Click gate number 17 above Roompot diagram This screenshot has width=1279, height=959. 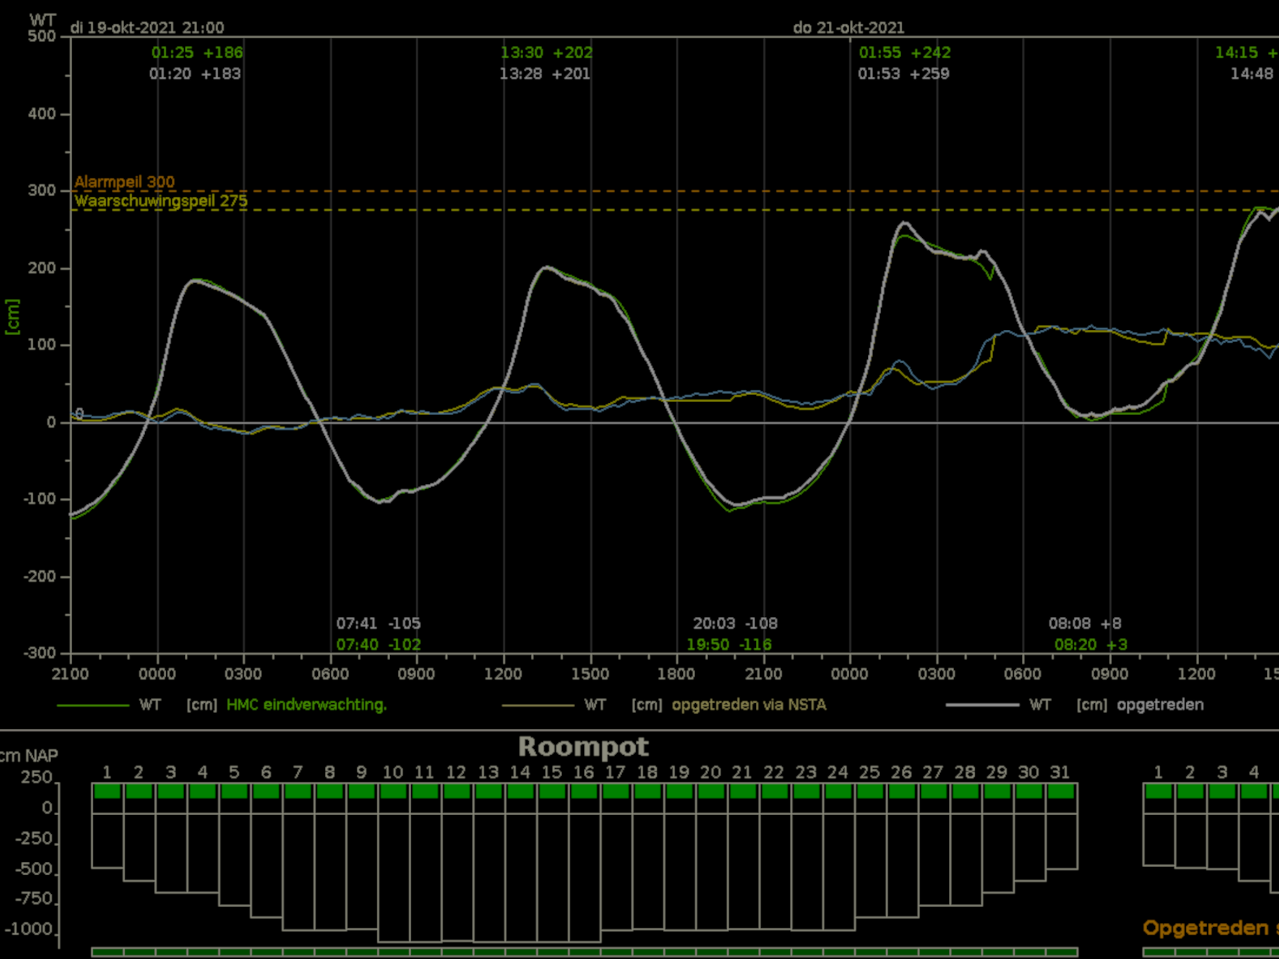coord(615,772)
